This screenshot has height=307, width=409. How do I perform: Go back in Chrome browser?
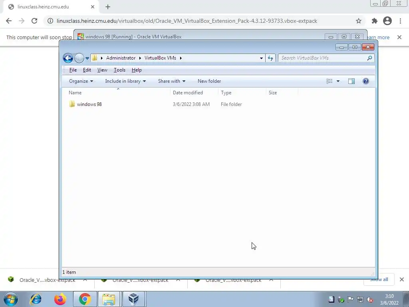click(x=9, y=21)
